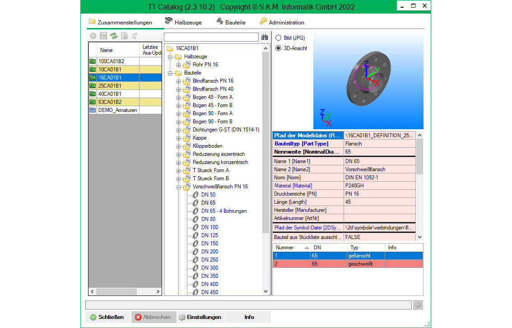The image size is (512, 328).
Task: Select the 'DN 450' tree item
Action: (209, 292)
